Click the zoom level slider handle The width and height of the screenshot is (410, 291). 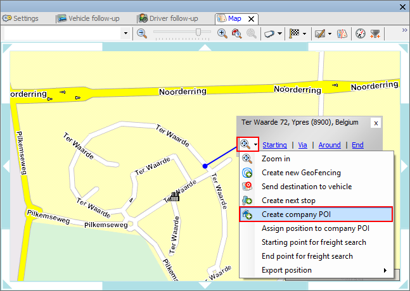tap(199, 32)
